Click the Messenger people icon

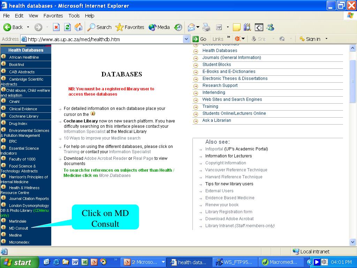(x=270, y=27)
